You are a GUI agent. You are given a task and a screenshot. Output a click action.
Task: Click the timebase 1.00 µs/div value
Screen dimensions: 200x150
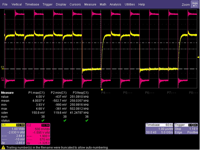click(x=166, y=129)
